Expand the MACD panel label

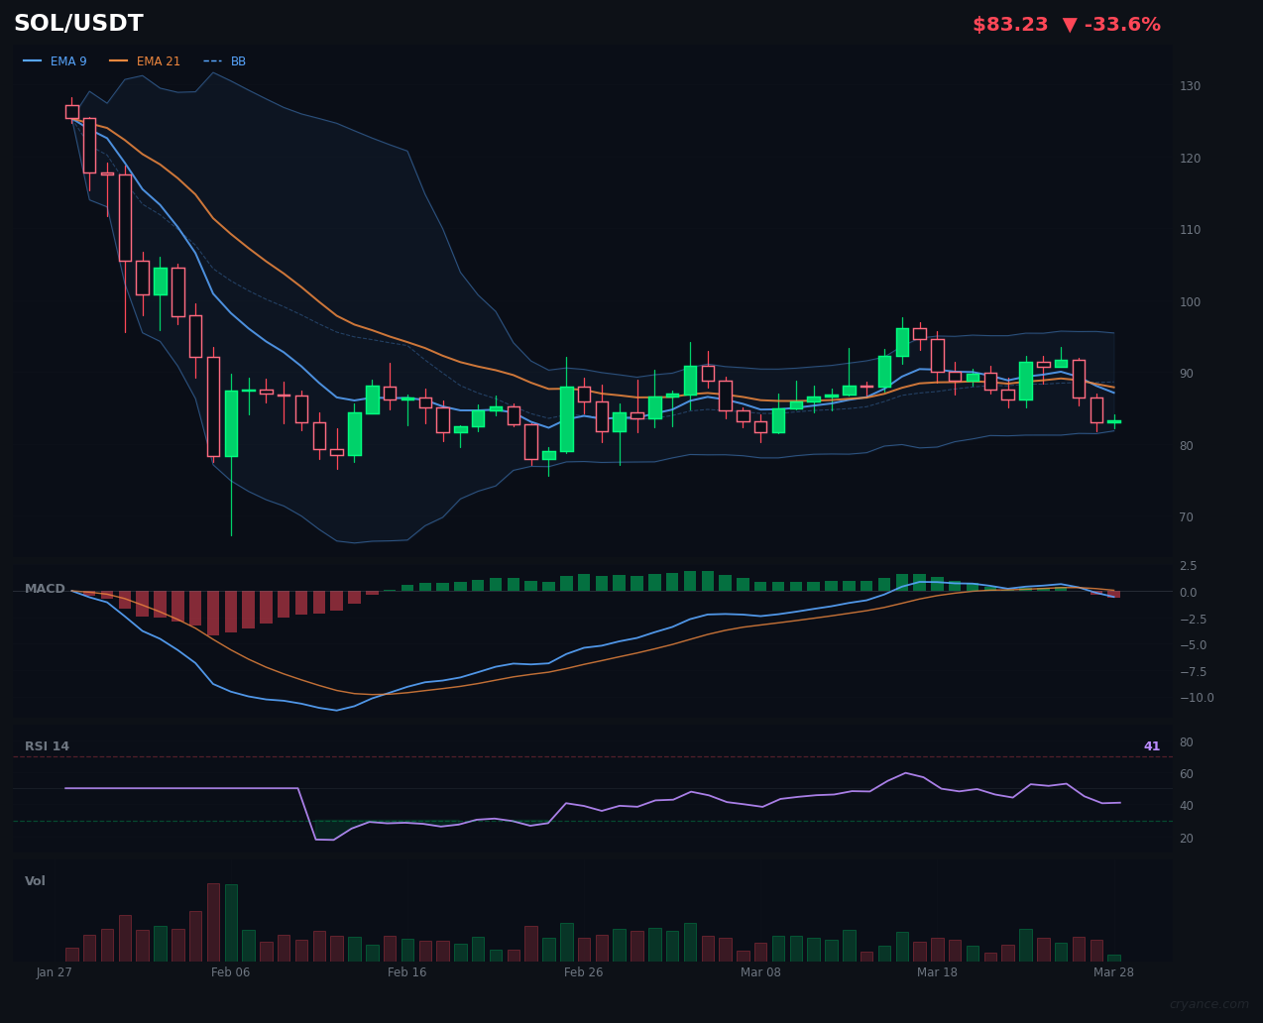45,589
